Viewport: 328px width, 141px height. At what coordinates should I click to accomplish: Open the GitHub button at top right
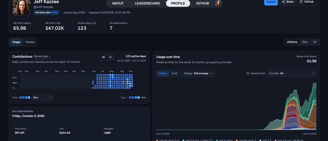tap(307, 2)
